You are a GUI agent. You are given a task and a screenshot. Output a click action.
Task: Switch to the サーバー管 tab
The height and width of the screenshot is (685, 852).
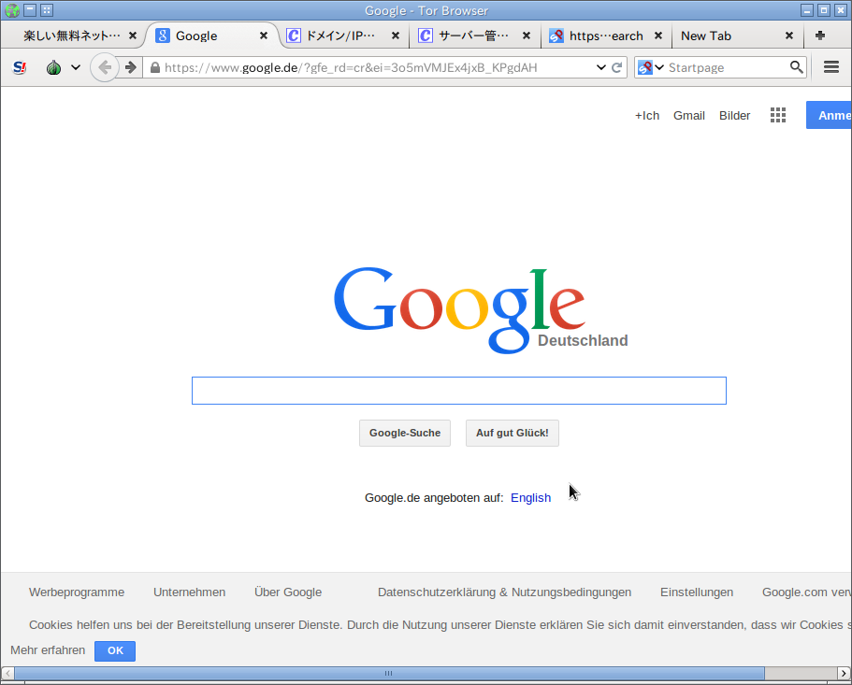[x=475, y=36]
